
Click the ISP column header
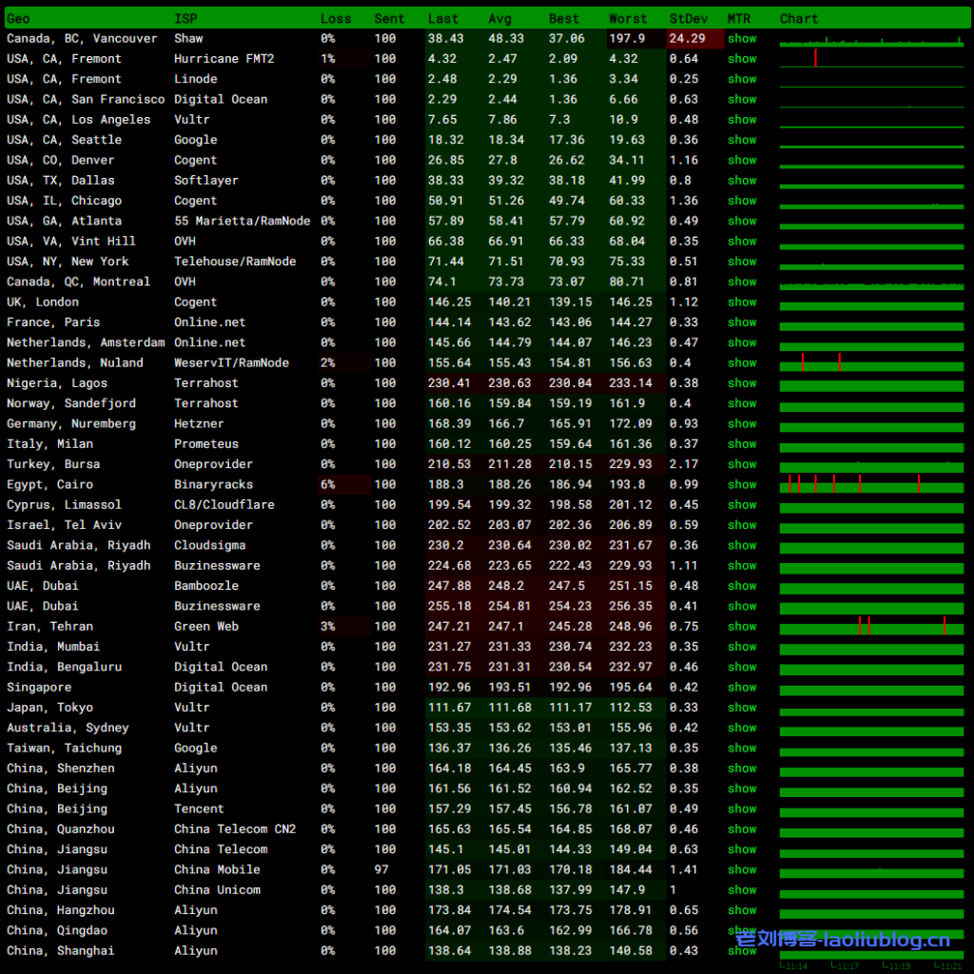(185, 18)
